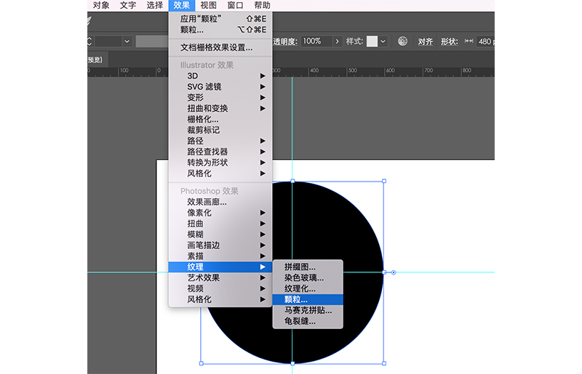This screenshot has height=374, width=582.
Task: Open the 视图 menu
Action: tap(208, 5)
